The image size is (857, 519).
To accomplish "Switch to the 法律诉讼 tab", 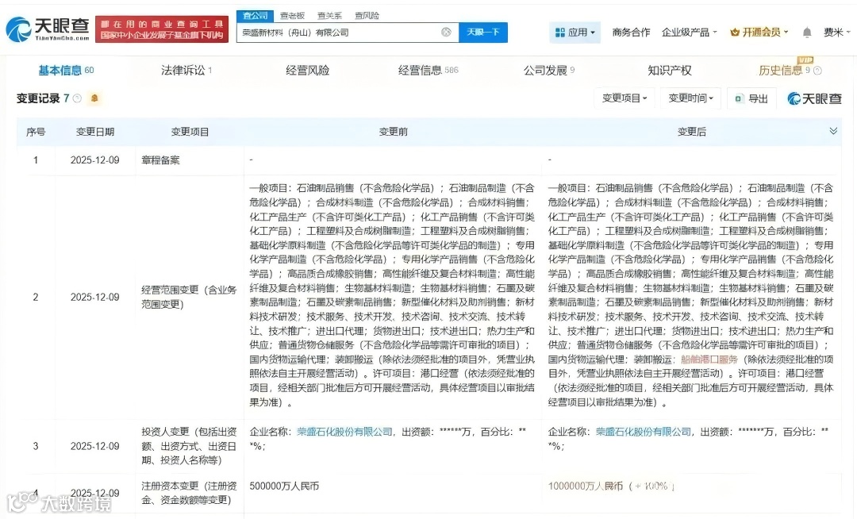I will pyautogui.click(x=186, y=71).
